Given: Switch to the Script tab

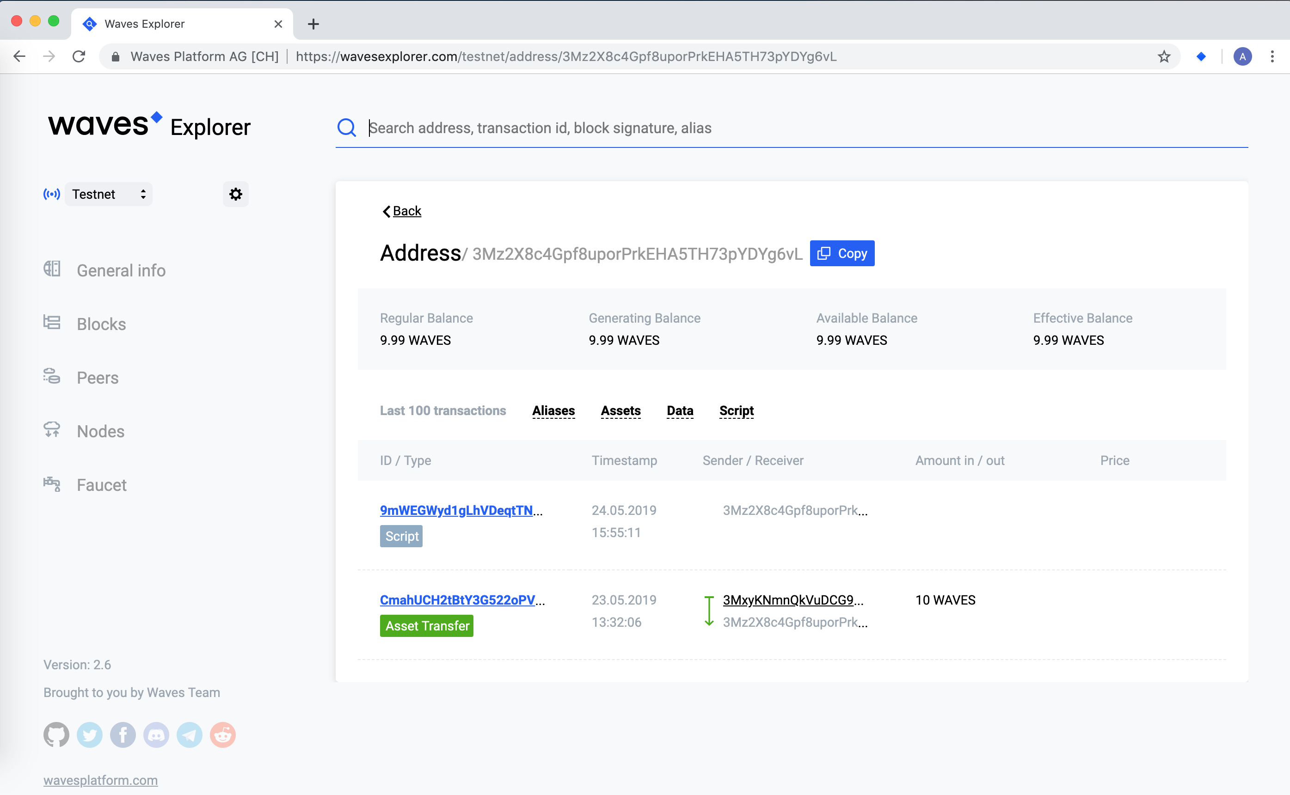Looking at the screenshot, I should (736, 410).
